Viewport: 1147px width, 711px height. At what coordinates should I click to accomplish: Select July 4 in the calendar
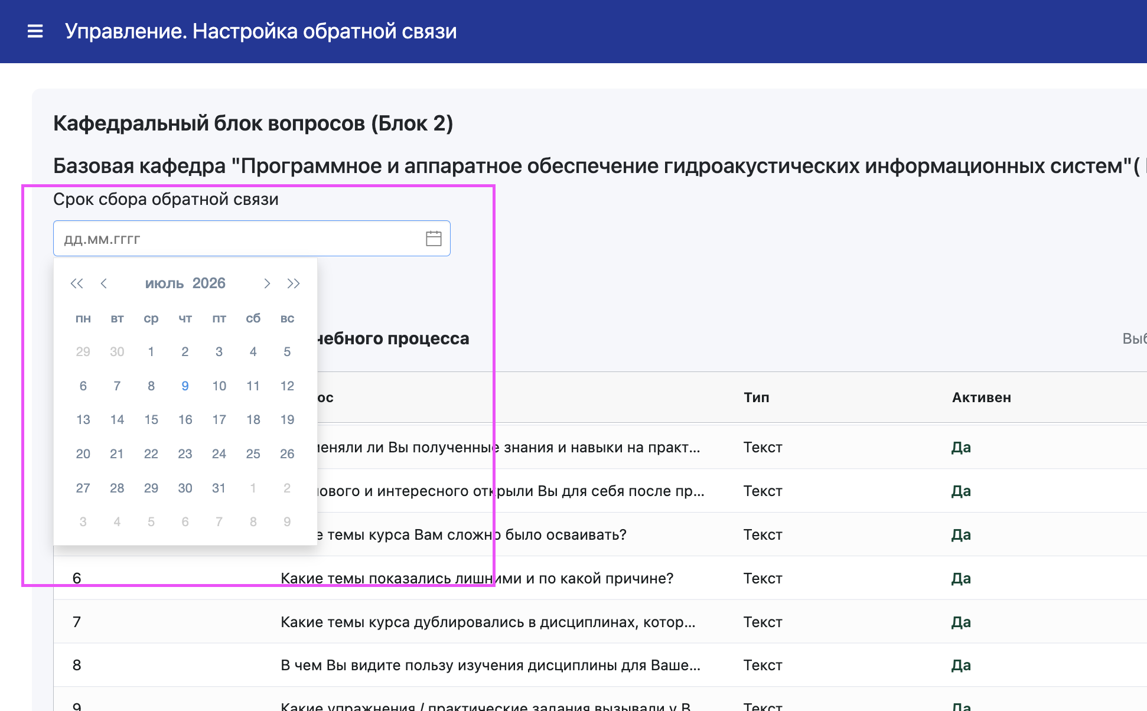[253, 352]
